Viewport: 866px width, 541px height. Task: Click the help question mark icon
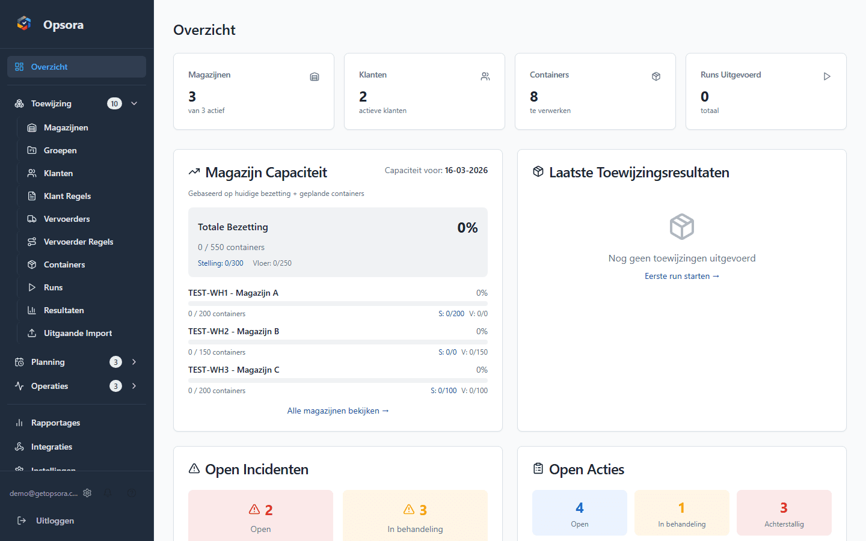(132, 493)
